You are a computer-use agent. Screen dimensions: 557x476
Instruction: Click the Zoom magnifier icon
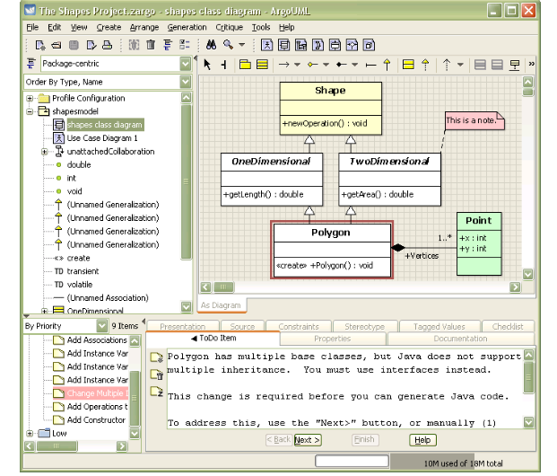228,45
